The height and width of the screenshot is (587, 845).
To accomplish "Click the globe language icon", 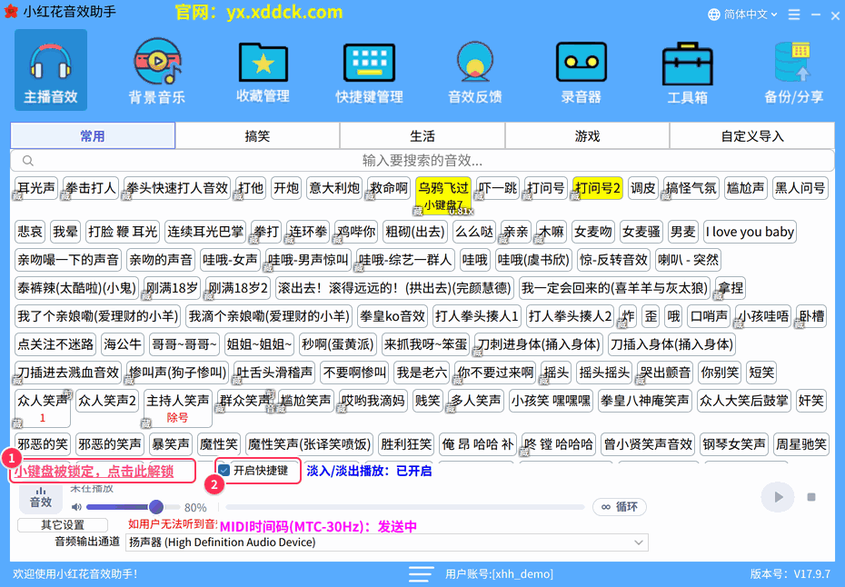I will click(714, 15).
